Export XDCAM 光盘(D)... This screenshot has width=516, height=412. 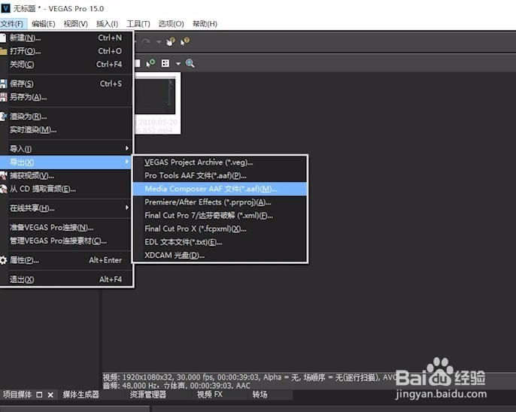(220, 255)
